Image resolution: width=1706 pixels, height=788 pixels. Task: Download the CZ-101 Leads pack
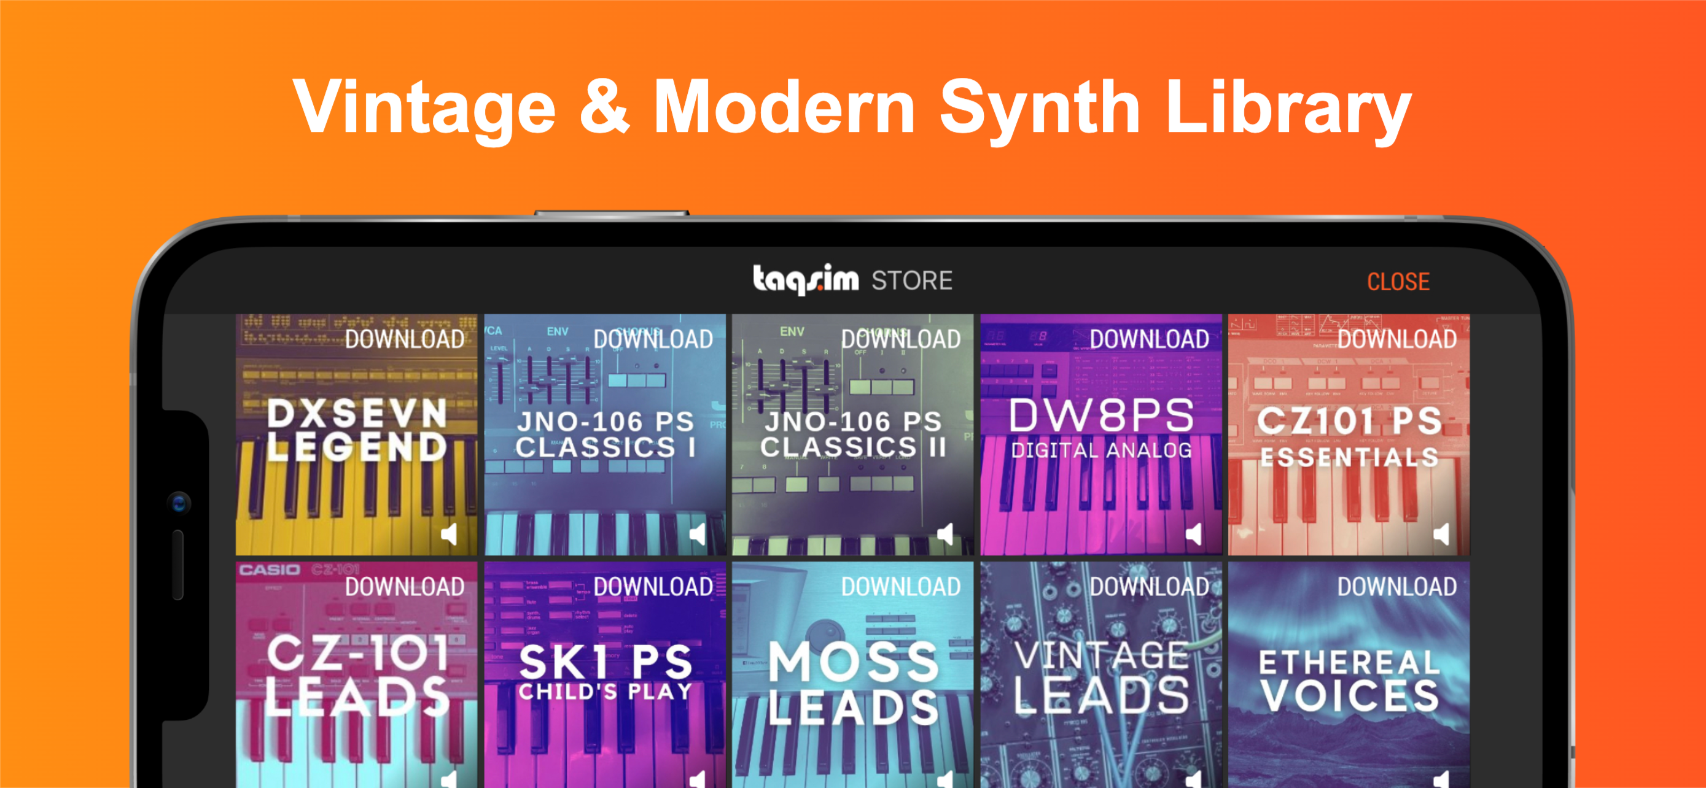pos(405,587)
